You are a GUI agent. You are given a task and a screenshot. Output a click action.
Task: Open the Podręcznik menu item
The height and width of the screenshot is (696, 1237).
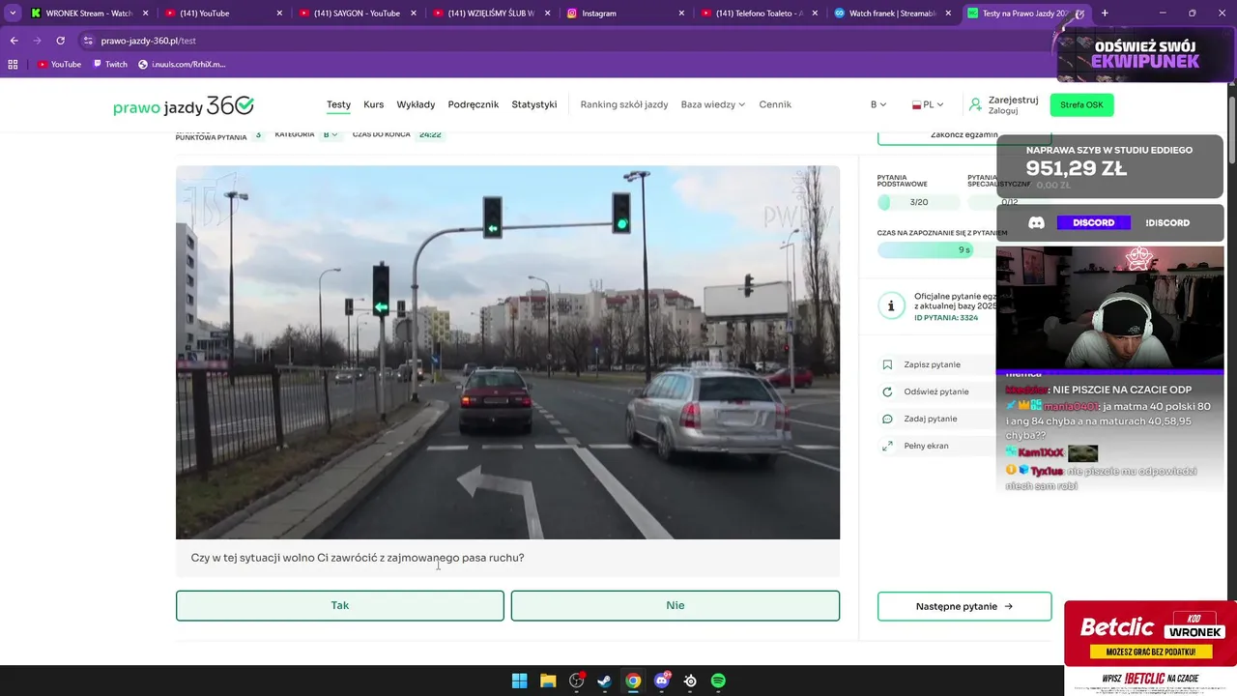click(x=474, y=104)
